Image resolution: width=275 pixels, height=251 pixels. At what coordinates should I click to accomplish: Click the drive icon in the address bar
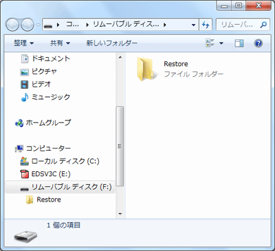pyautogui.click(x=48, y=25)
